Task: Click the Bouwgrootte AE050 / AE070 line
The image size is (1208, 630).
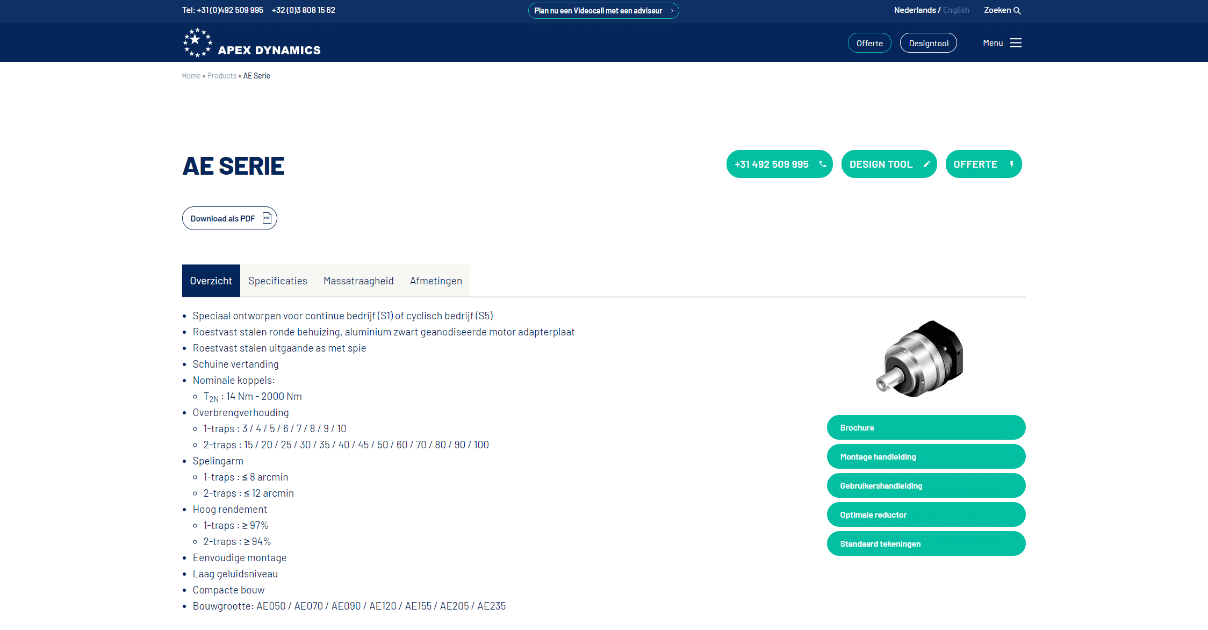Action: pyautogui.click(x=349, y=606)
